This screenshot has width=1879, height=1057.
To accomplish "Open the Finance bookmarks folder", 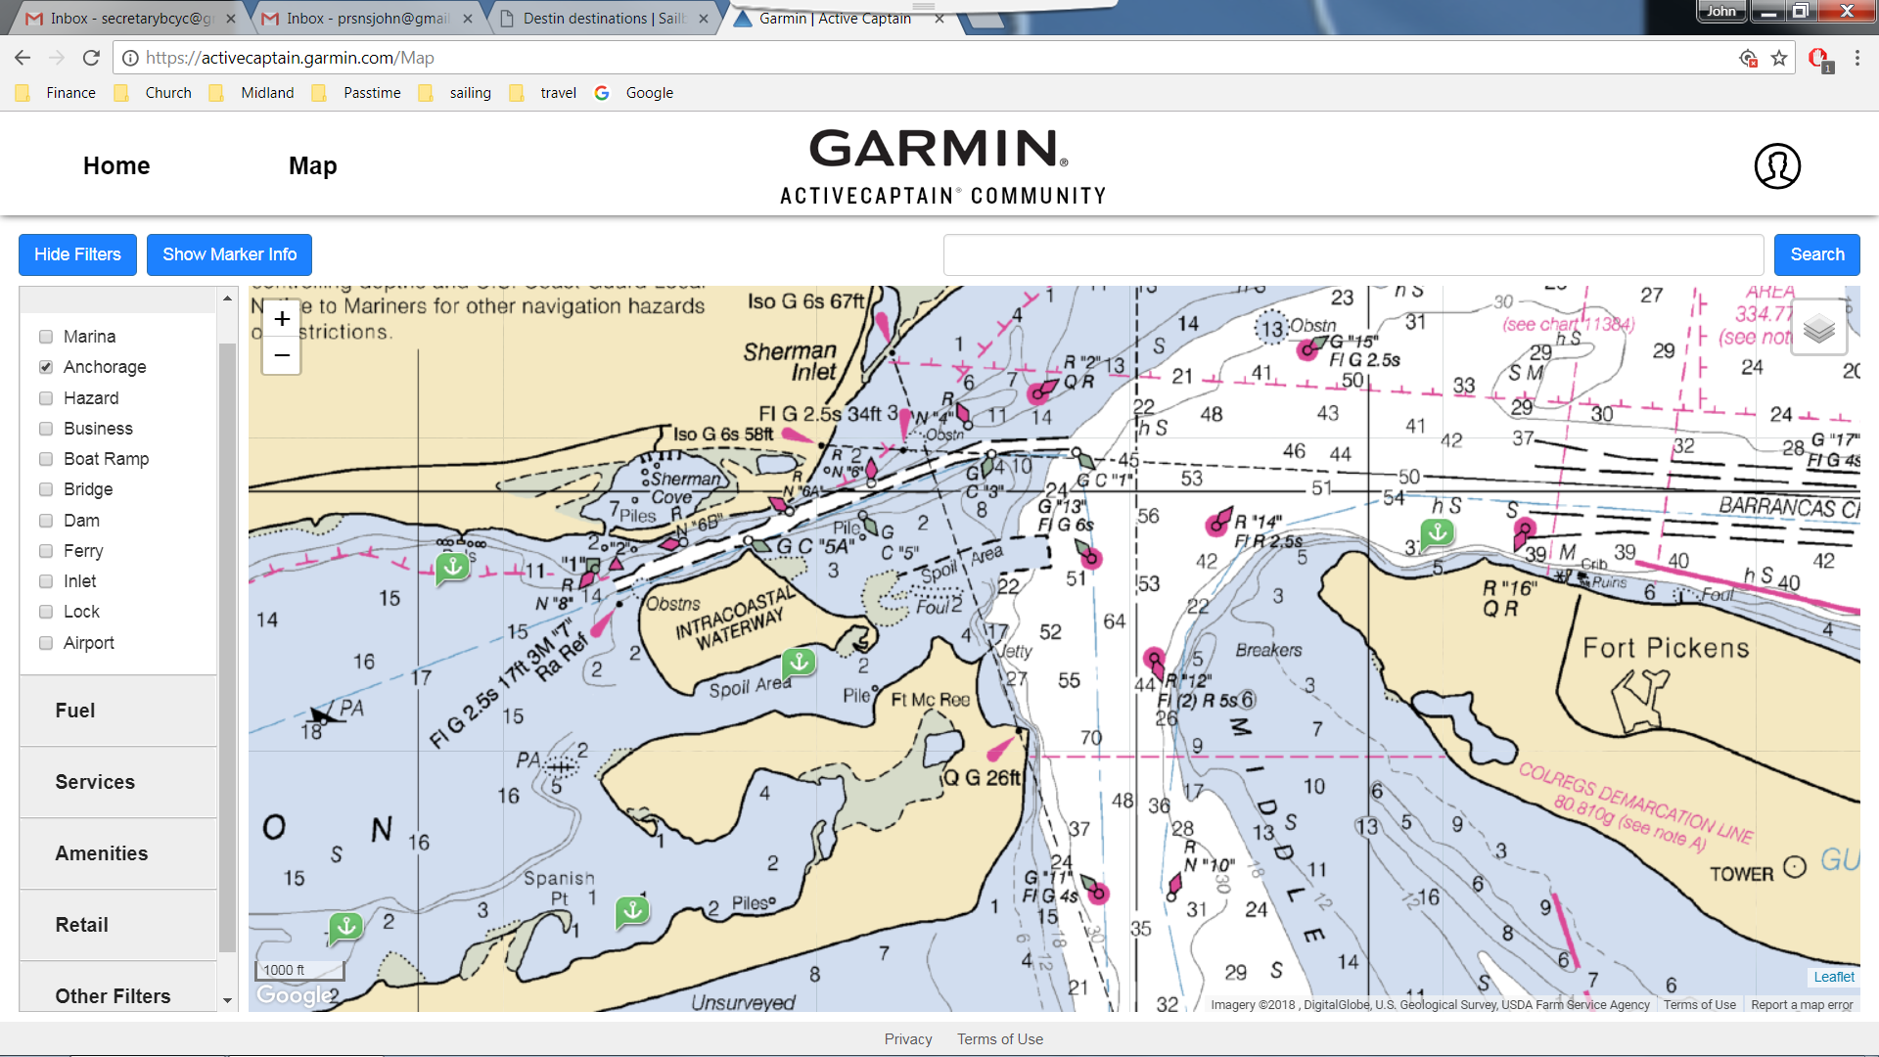I will coord(56,93).
